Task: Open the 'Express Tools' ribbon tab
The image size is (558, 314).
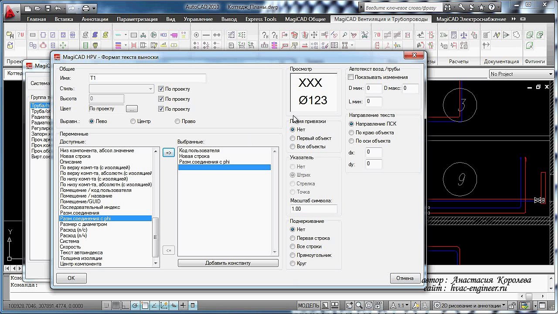Action: [261, 19]
